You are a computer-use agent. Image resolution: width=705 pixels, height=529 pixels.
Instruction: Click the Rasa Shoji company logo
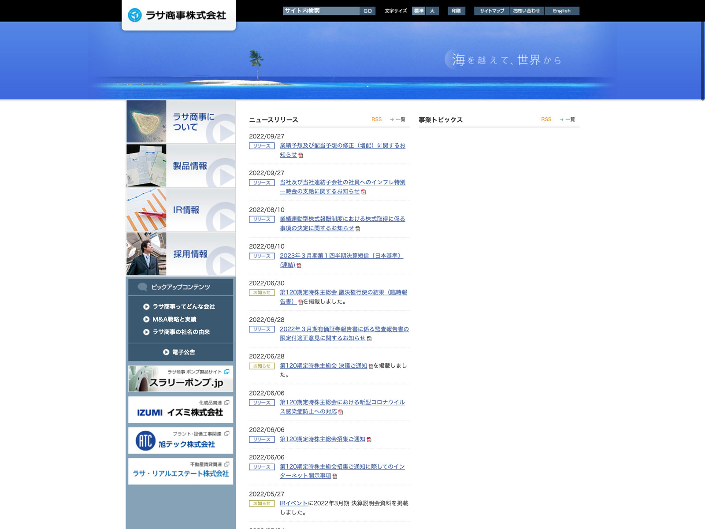pyautogui.click(x=178, y=15)
